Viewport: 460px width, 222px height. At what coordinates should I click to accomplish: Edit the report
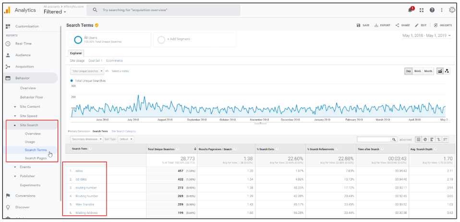421,25
